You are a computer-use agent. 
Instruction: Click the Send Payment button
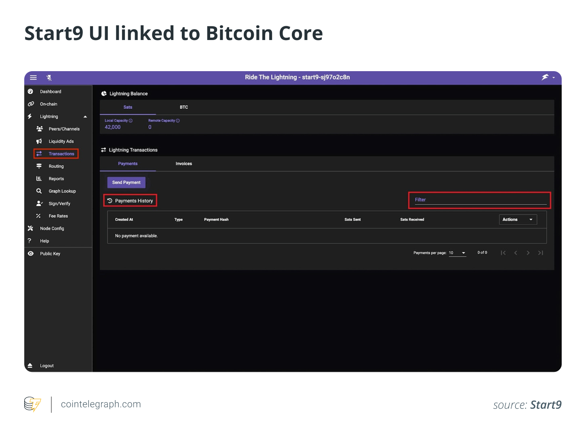coord(126,183)
